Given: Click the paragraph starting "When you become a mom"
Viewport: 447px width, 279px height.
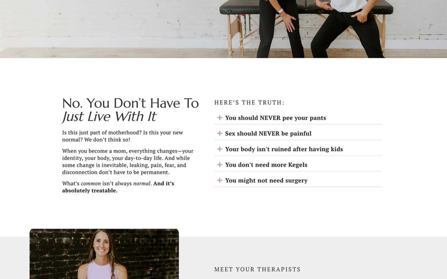Looking at the screenshot, I should tap(128, 162).
